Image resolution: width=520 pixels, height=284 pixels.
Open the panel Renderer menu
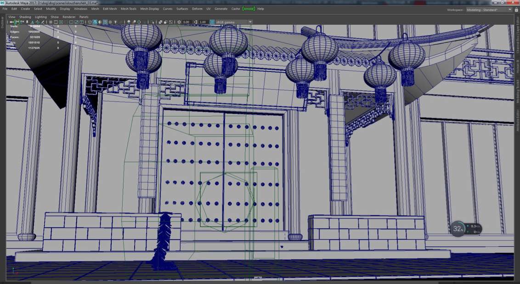pyautogui.click(x=69, y=17)
